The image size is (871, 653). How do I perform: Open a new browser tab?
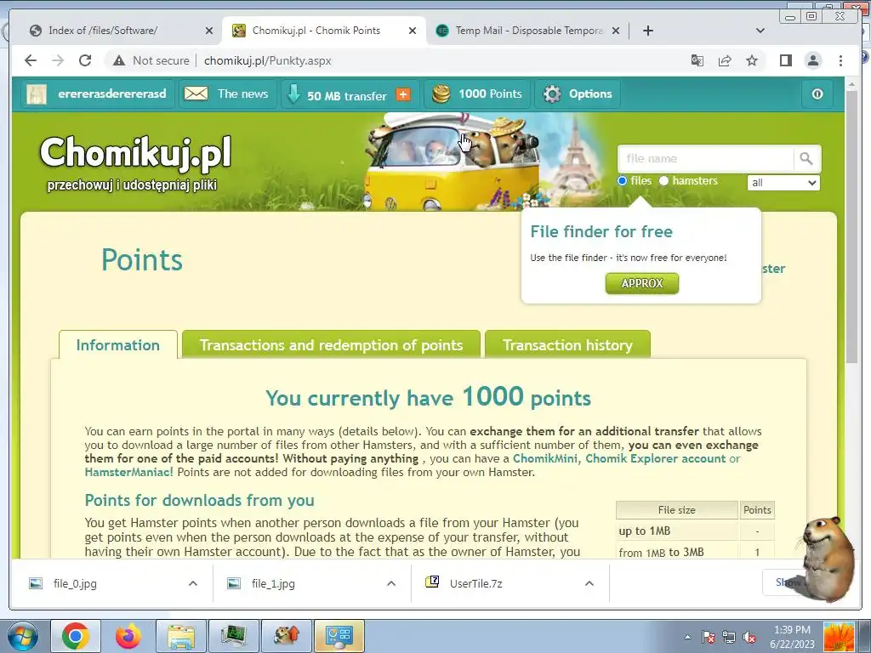(647, 31)
